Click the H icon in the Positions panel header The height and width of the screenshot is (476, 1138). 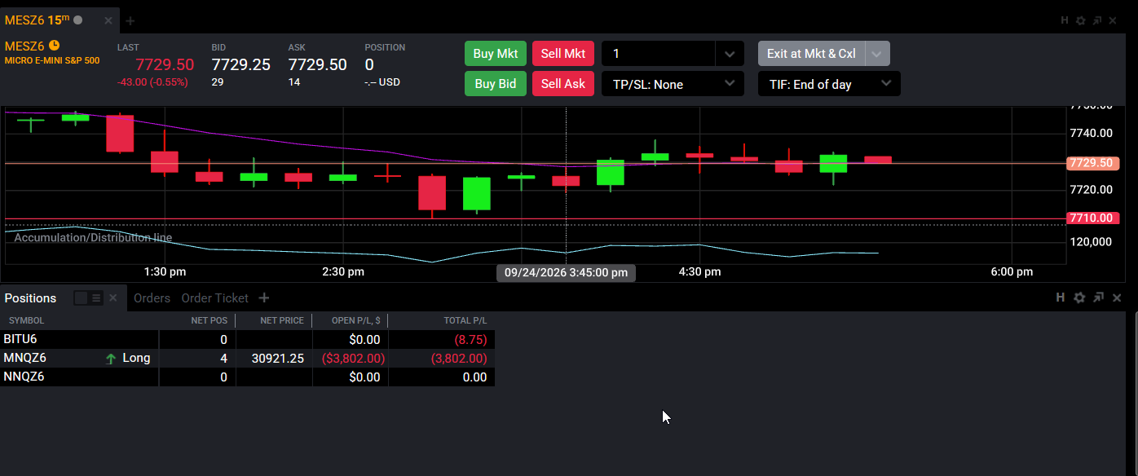coord(1061,297)
